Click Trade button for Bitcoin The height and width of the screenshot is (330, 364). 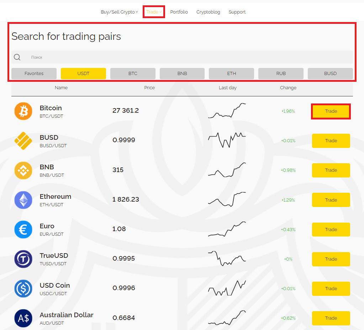point(331,111)
